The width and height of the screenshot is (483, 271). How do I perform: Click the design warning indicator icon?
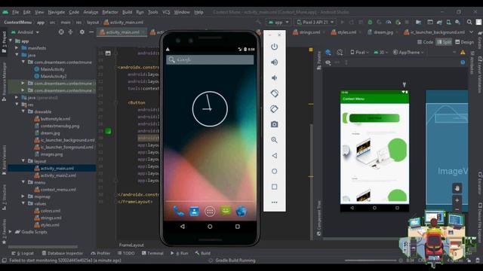click(x=463, y=53)
